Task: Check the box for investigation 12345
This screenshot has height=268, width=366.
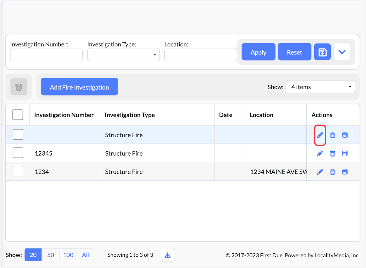Action: [18, 153]
